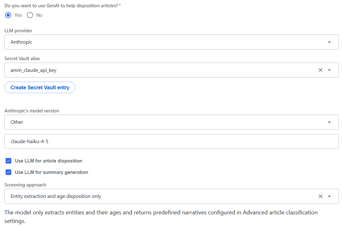Click Create Secret Vault entry button

[x=40, y=87]
